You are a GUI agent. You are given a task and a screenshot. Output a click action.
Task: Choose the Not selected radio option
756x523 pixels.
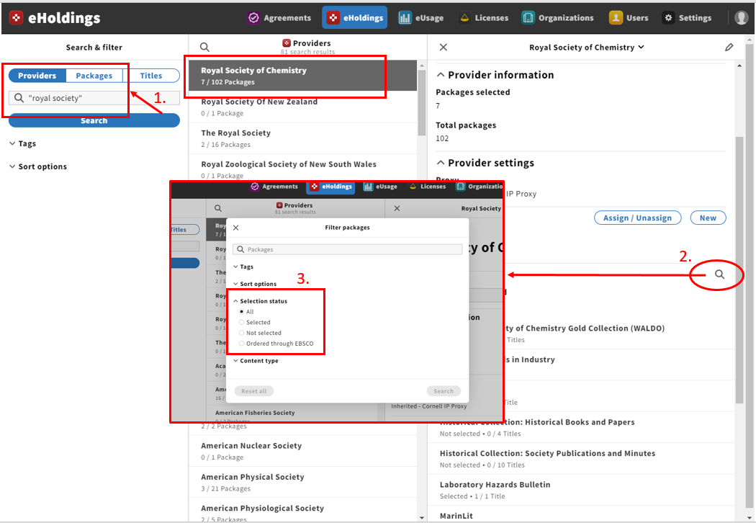(241, 333)
